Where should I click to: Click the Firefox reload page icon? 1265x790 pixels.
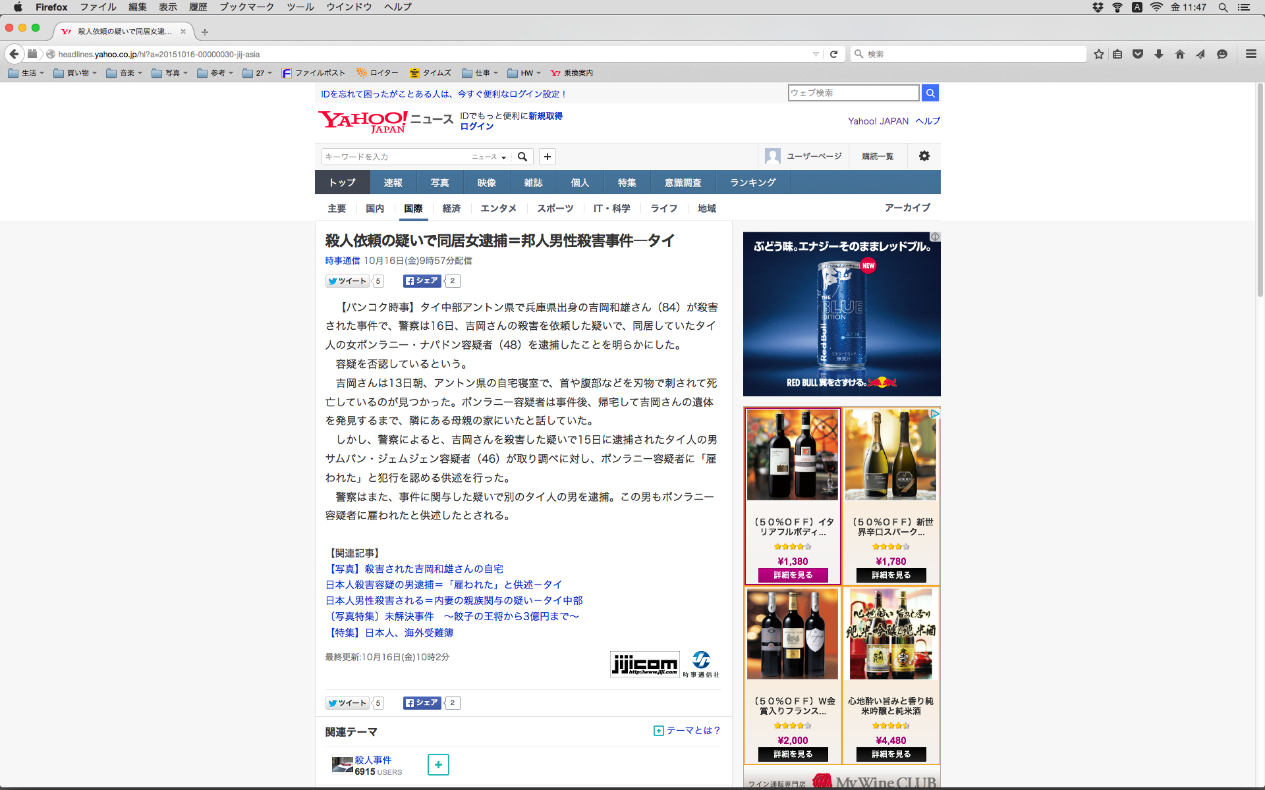[x=833, y=54]
